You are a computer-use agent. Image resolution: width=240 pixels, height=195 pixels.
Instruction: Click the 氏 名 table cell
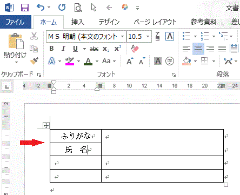[x=76, y=150]
